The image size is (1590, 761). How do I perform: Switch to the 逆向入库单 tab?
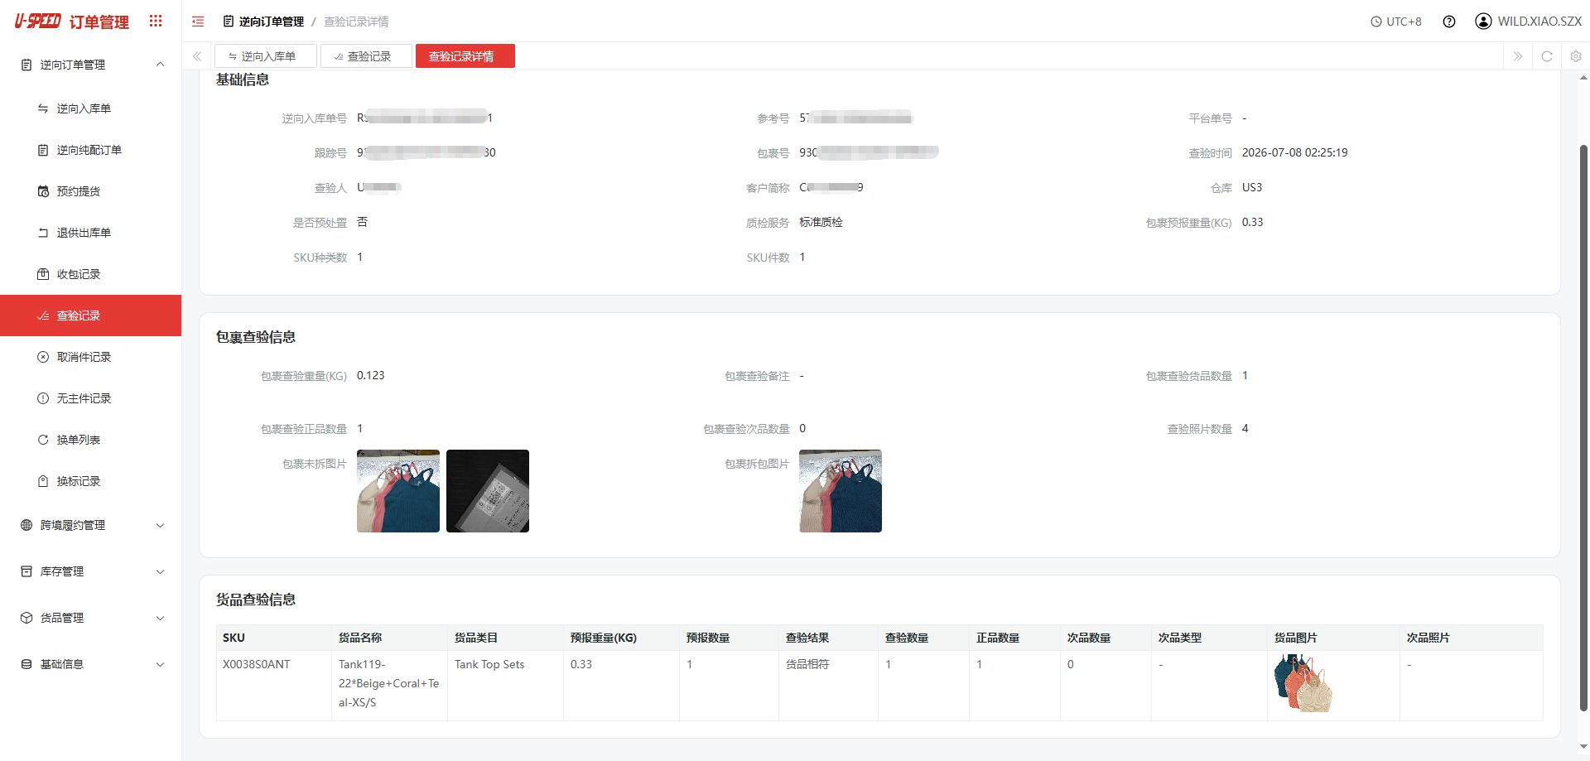265,56
